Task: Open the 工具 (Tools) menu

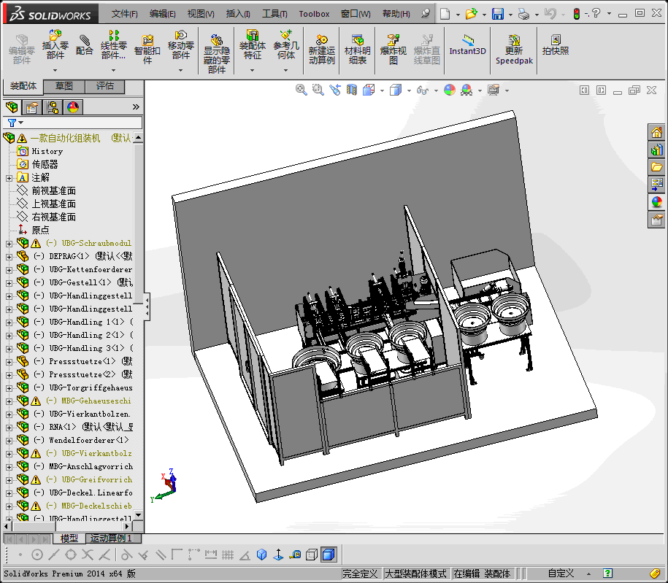Action: pyautogui.click(x=275, y=14)
